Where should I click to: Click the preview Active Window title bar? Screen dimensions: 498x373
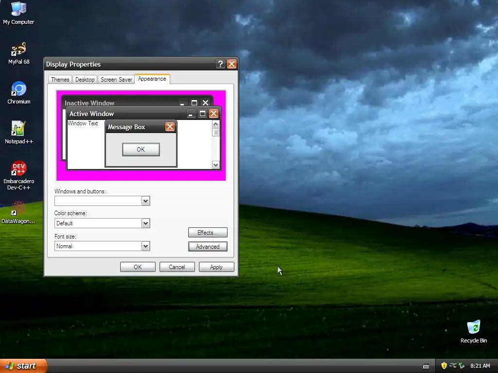143,114
